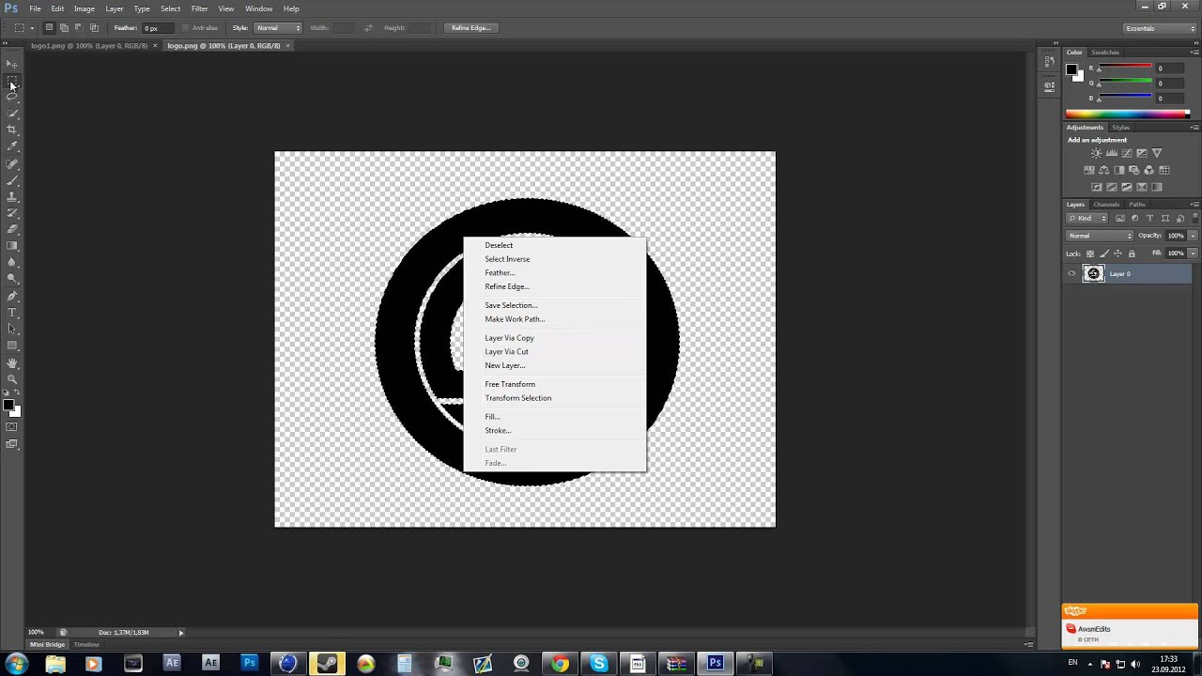Toggle Lock image pixels
This screenshot has width=1202, height=676.
[x=1104, y=253]
